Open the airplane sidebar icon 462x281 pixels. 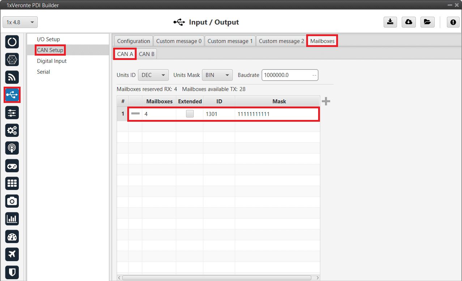(12, 254)
